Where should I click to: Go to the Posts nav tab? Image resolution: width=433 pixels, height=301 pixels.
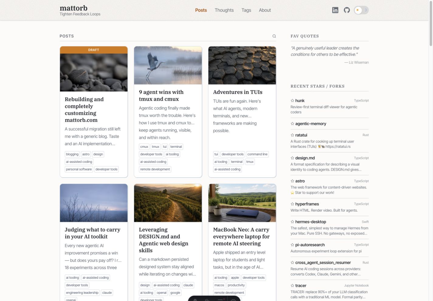(201, 10)
